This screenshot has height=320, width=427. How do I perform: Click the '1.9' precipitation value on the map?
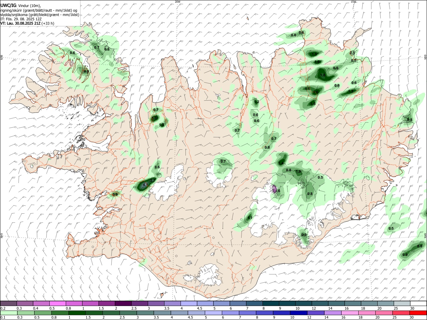click(x=154, y=118)
